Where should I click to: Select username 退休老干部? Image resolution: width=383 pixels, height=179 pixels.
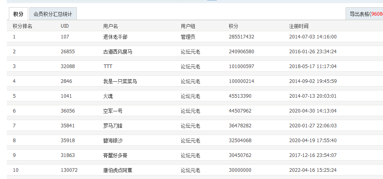[x=115, y=37]
